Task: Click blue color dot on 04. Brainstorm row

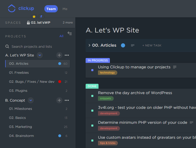Action: 60,136
